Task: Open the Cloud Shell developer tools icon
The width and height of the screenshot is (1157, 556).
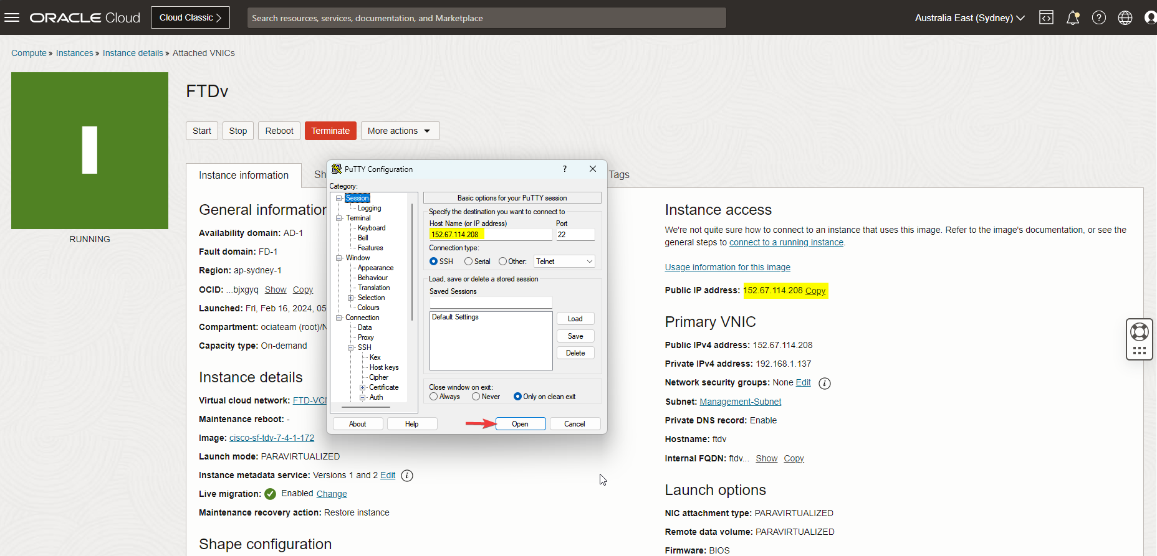Action: tap(1046, 17)
